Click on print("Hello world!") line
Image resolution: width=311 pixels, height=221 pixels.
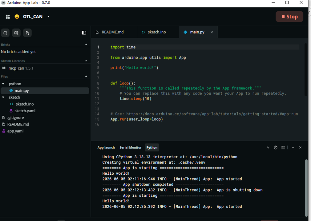[134, 68]
